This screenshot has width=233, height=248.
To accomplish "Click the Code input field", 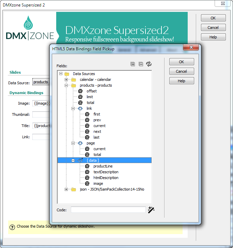I will point(108,210).
